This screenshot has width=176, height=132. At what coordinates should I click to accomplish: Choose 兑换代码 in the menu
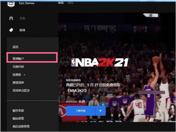tap(18, 67)
